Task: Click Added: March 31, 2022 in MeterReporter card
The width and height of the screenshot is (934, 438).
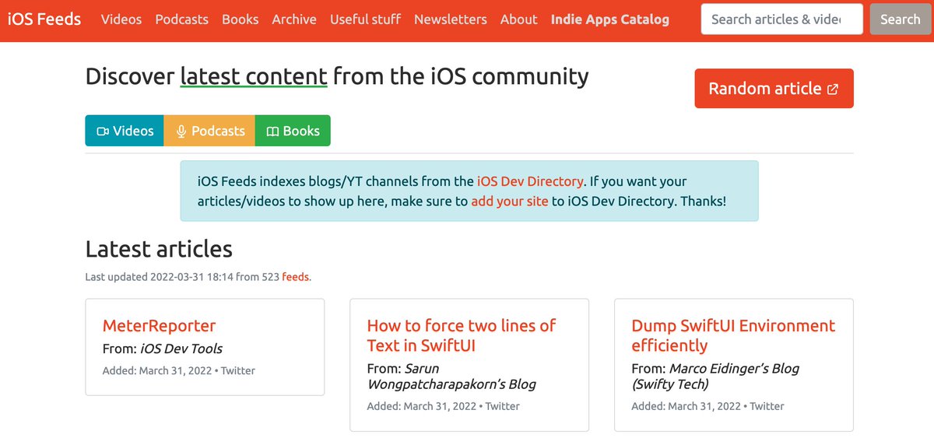Action: pyautogui.click(x=157, y=370)
